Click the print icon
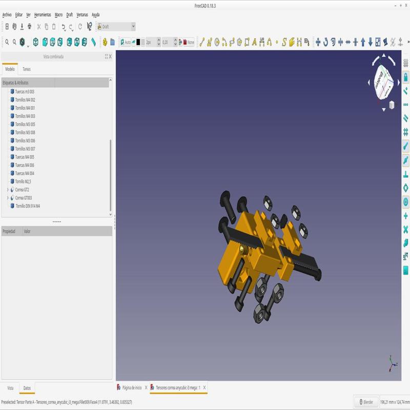 click(30, 27)
